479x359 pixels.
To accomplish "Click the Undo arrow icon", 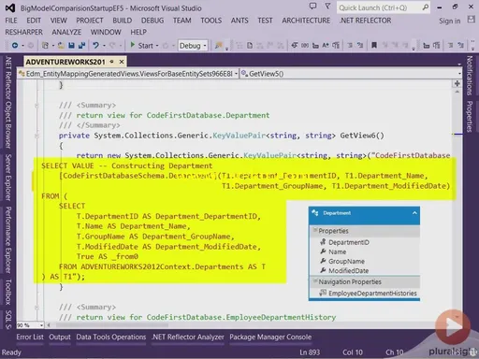I will tap(95, 46).
